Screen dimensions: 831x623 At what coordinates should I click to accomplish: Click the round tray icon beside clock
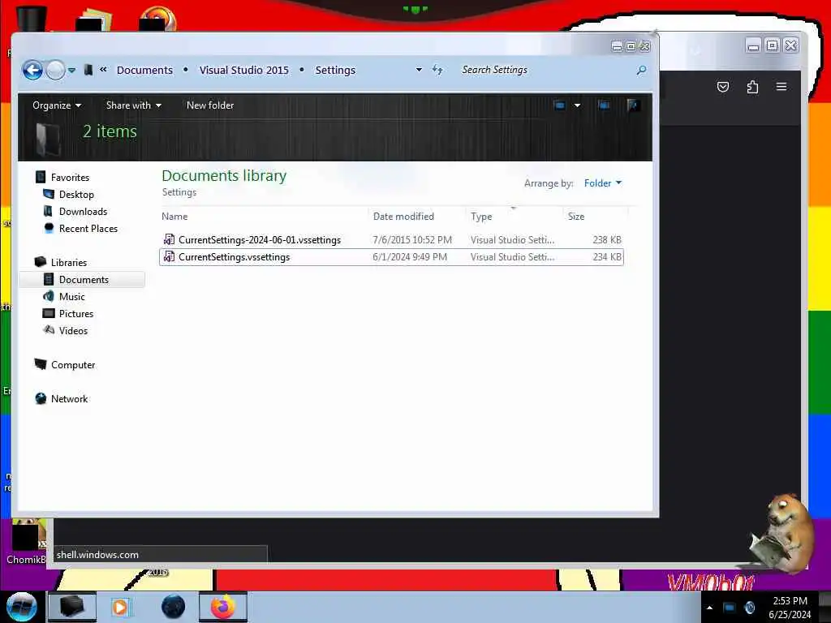[749, 608]
